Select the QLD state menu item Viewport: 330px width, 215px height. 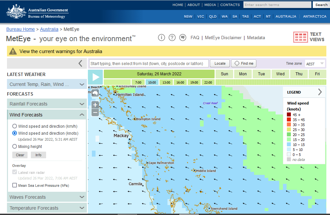pyautogui.click(x=213, y=16)
